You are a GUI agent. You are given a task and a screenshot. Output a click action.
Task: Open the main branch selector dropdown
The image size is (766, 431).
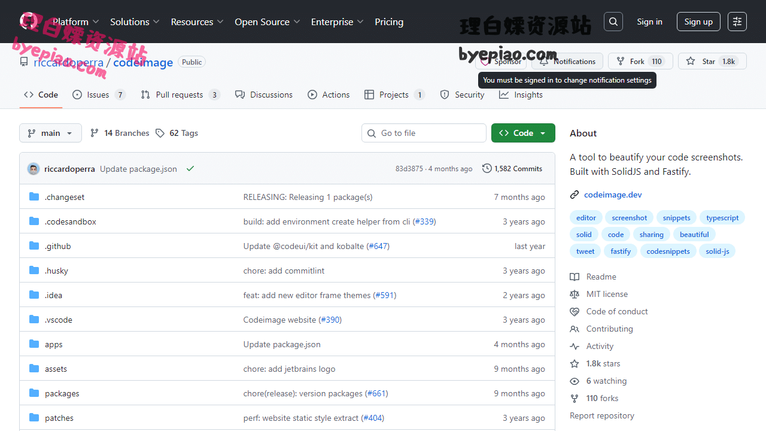pos(50,133)
